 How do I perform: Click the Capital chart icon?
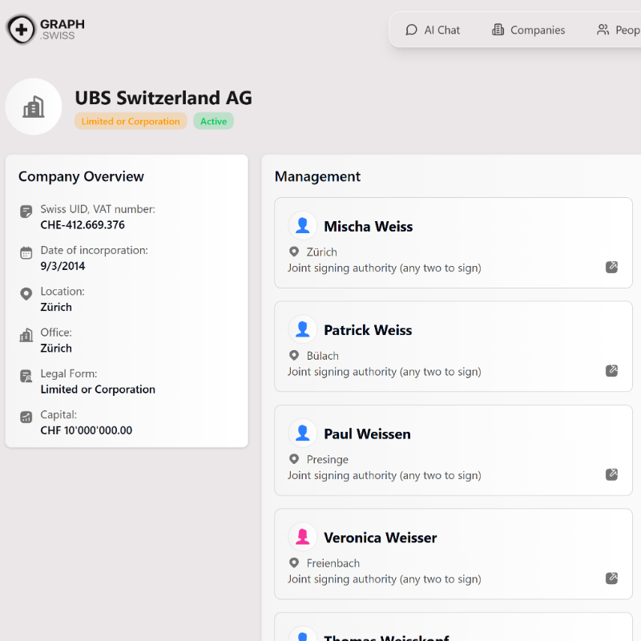coord(26,417)
